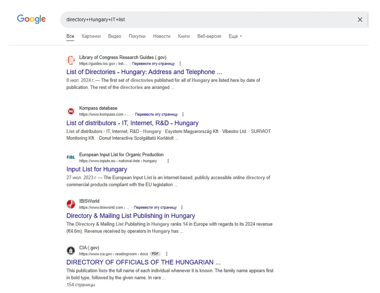Click the PDF badge on CIA result
The height and width of the screenshot is (293, 380).
coord(155,254)
